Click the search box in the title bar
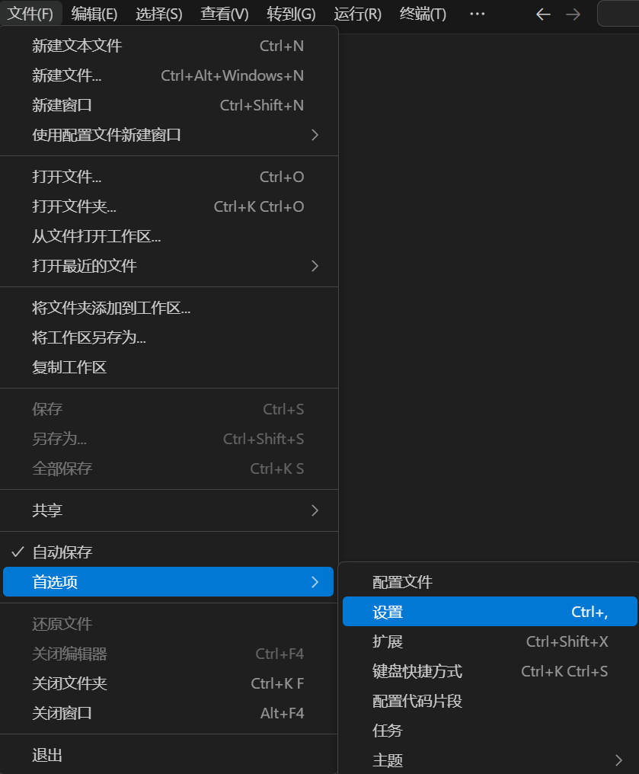This screenshot has height=774, width=639. click(x=618, y=14)
